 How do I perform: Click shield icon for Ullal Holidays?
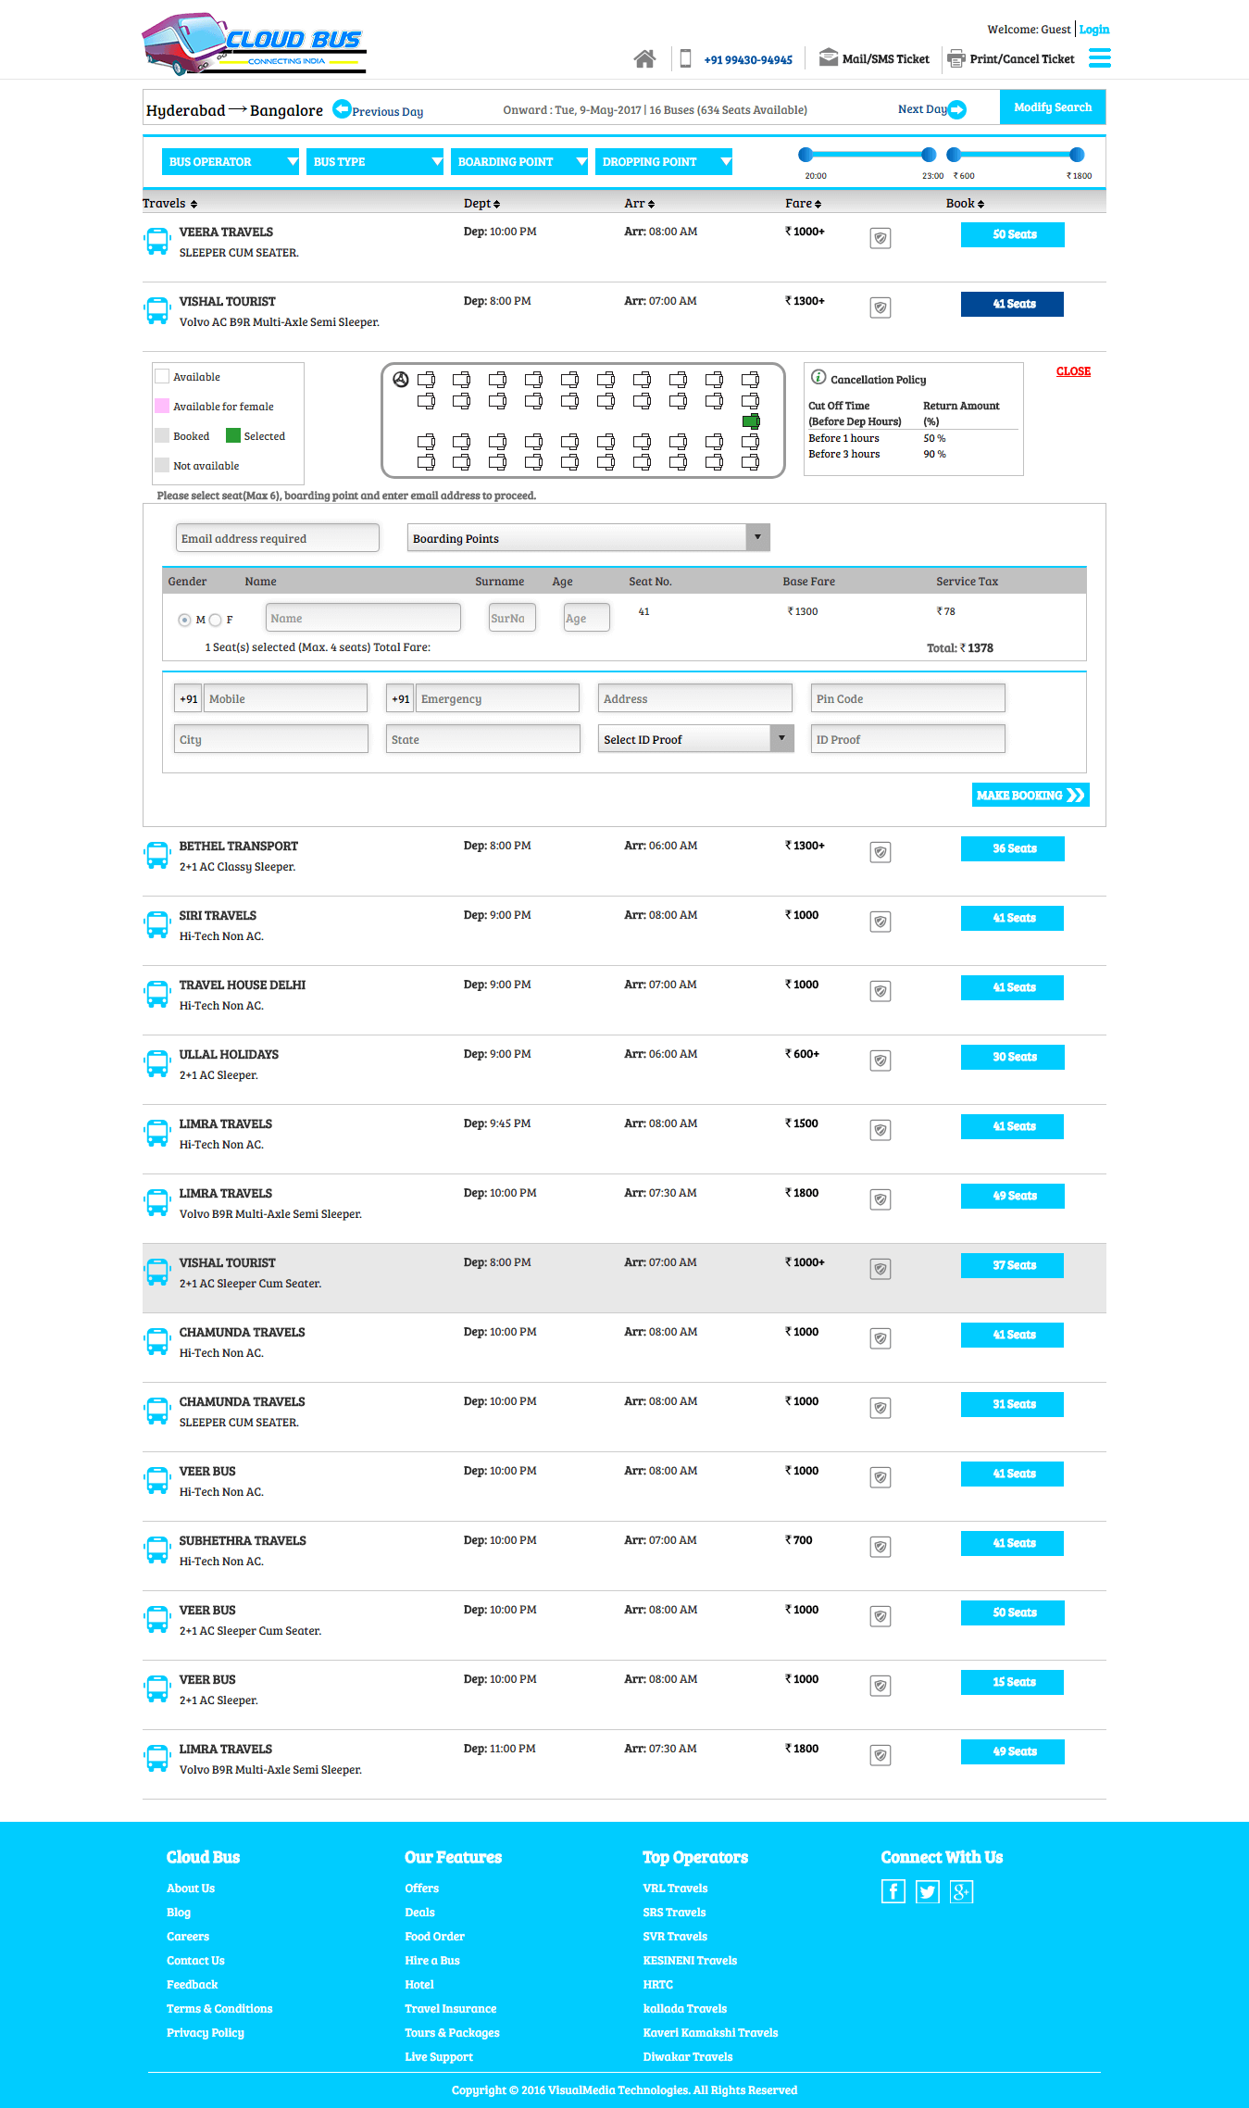(x=881, y=1060)
